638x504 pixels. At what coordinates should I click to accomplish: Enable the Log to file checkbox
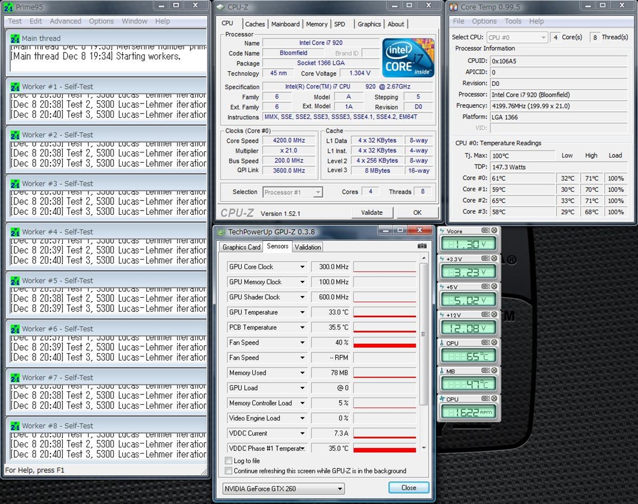pyautogui.click(x=229, y=461)
